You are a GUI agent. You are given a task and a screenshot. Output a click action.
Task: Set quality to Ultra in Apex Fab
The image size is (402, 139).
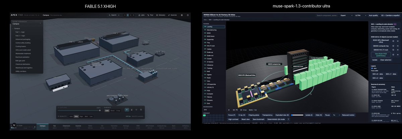76,116
